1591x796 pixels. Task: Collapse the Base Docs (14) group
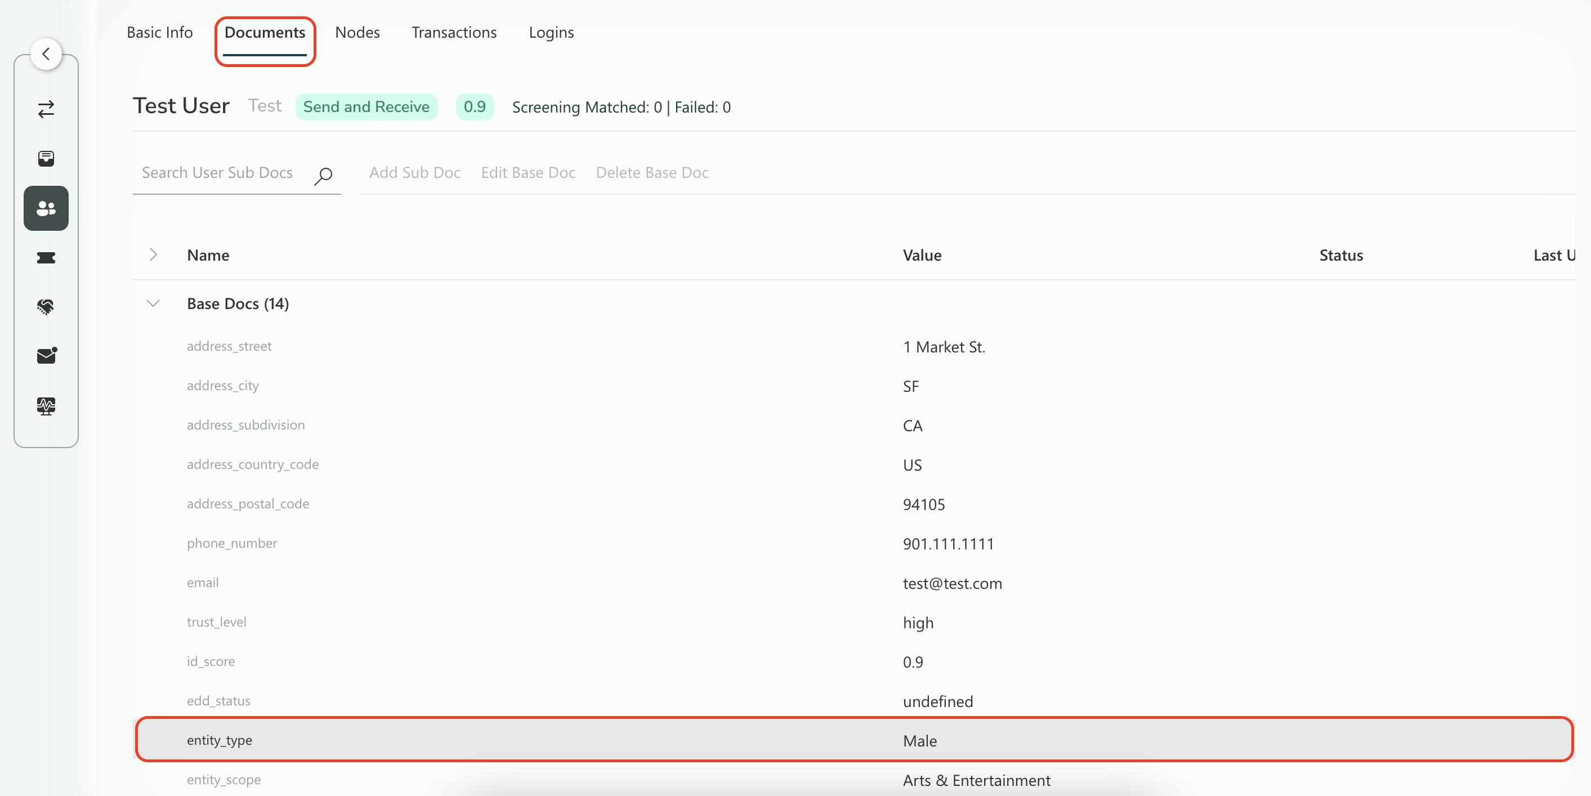(x=153, y=303)
